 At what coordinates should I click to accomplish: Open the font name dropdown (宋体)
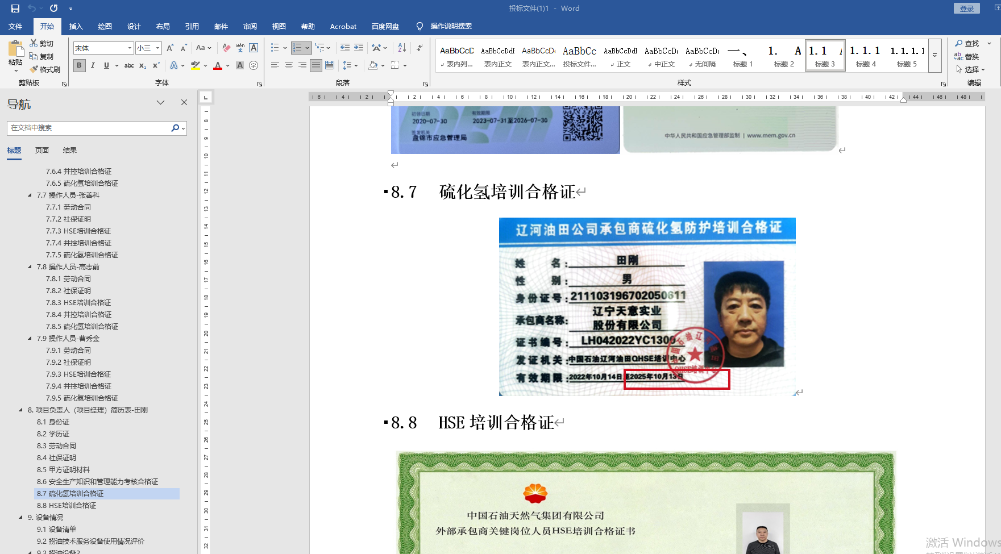(x=130, y=48)
